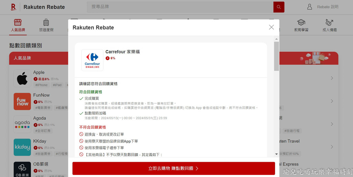Click the red search magnifier button

coord(279,7)
